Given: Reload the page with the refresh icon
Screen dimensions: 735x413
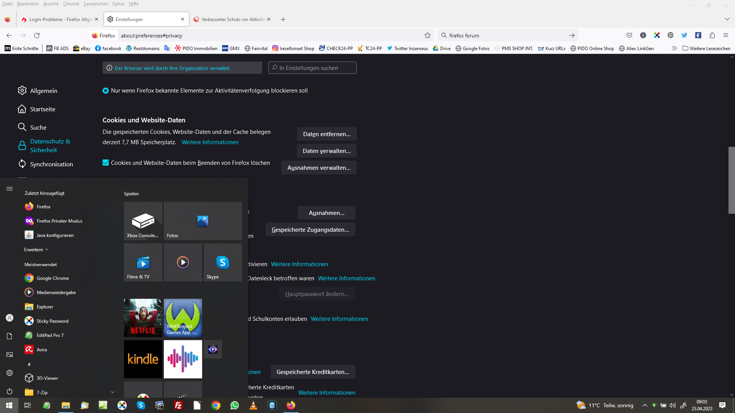Looking at the screenshot, I should pyautogui.click(x=37, y=36).
